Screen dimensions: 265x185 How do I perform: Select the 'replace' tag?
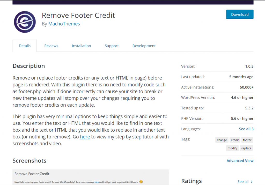click(246, 148)
